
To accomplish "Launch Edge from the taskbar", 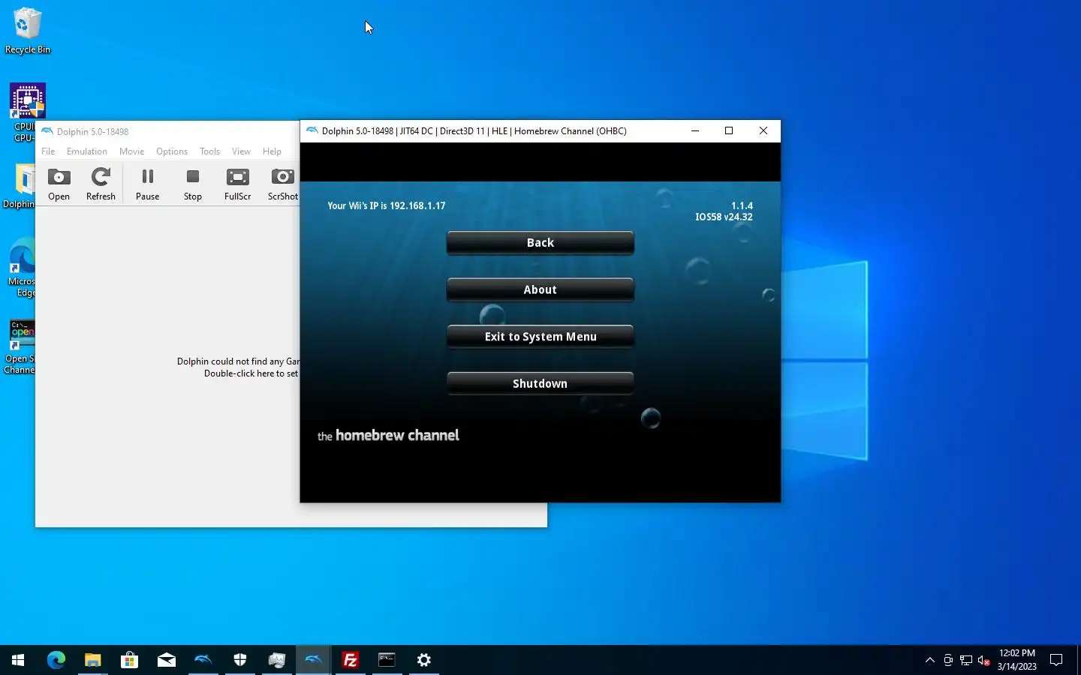I will point(56,660).
